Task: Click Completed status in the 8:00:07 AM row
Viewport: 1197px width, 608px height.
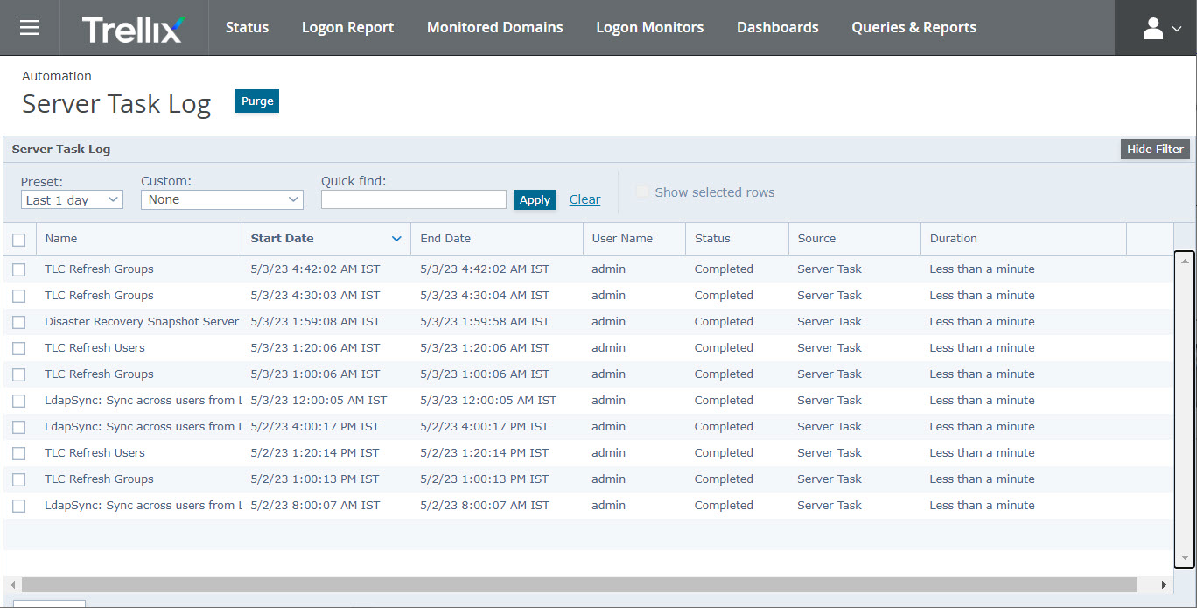Action: pyautogui.click(x=724, y=506)
